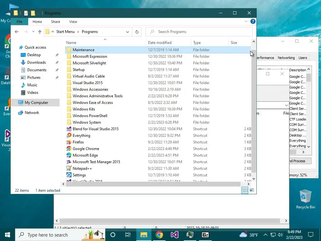Viewport: 321px width, 241px height.
Task: Open the Explorer help question mark icon
Action: (x=253, y=21)
